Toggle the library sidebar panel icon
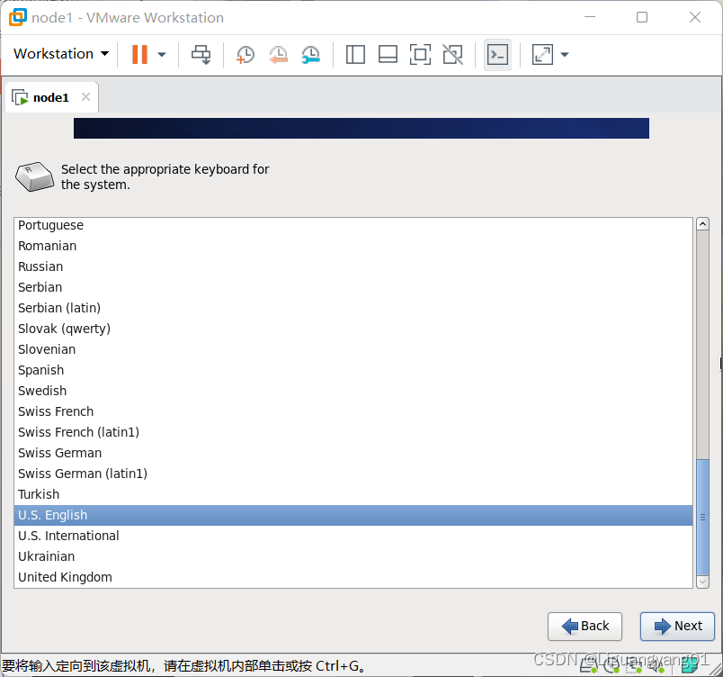The image size is (723, 677). point(355,54)
